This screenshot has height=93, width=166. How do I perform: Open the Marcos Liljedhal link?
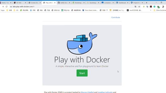pyautogui.click(x=87, y=92)
